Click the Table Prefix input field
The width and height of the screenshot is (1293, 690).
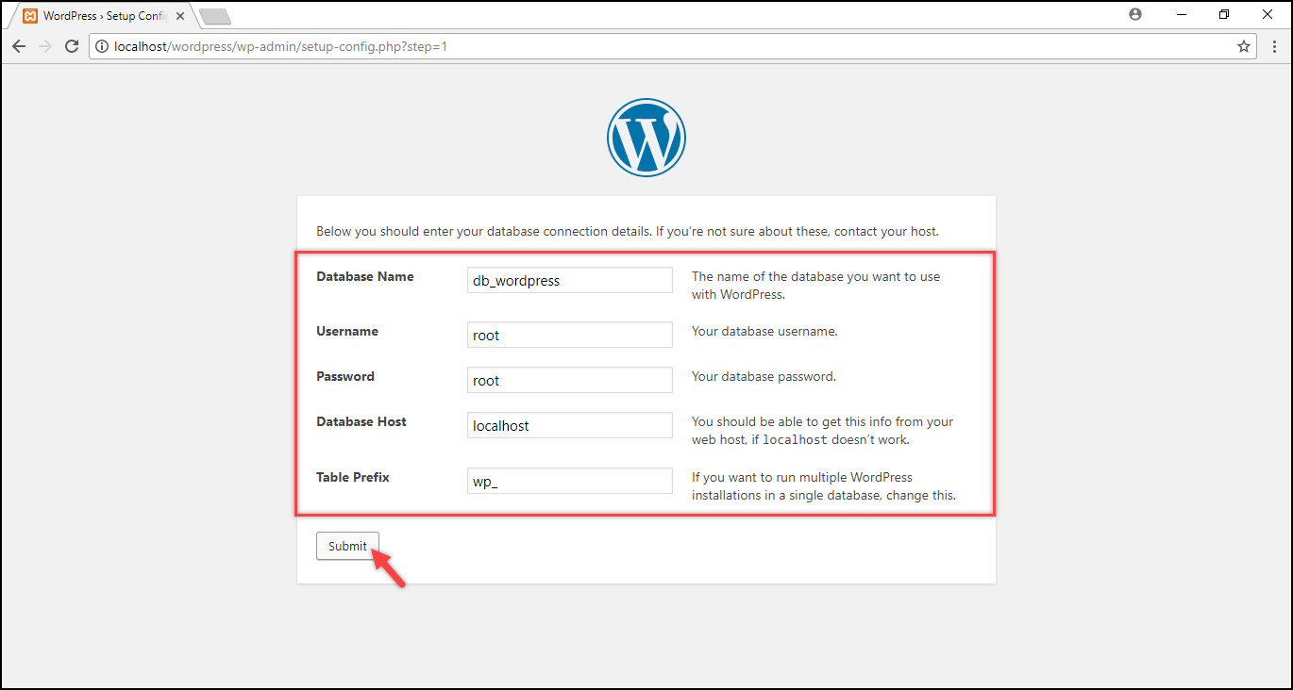click(x=570, y=481)
